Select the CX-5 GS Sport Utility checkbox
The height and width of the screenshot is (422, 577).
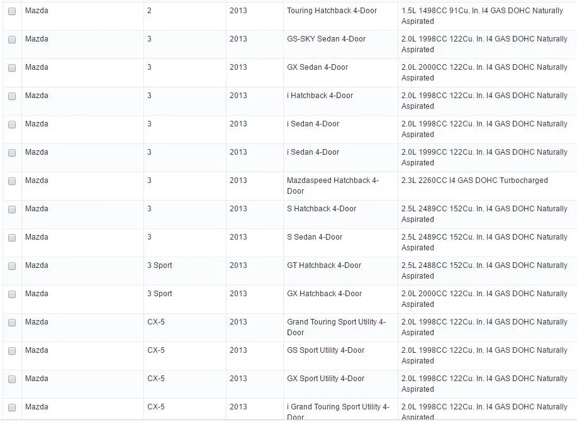[12, 352]
